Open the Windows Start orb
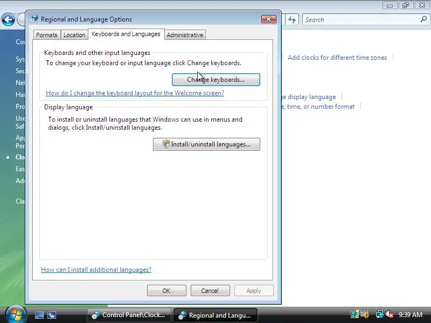 coord(15,315)
